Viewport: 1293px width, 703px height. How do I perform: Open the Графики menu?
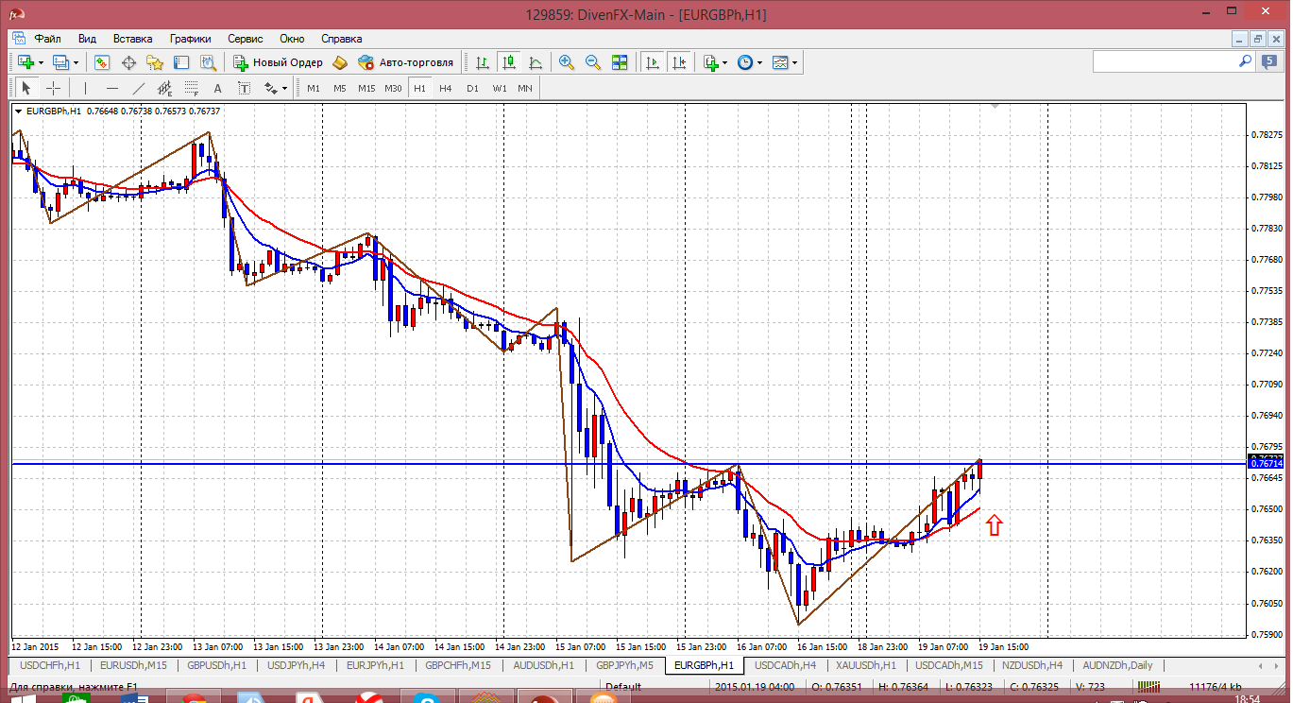pyautogui.click(x=191, y=39)
